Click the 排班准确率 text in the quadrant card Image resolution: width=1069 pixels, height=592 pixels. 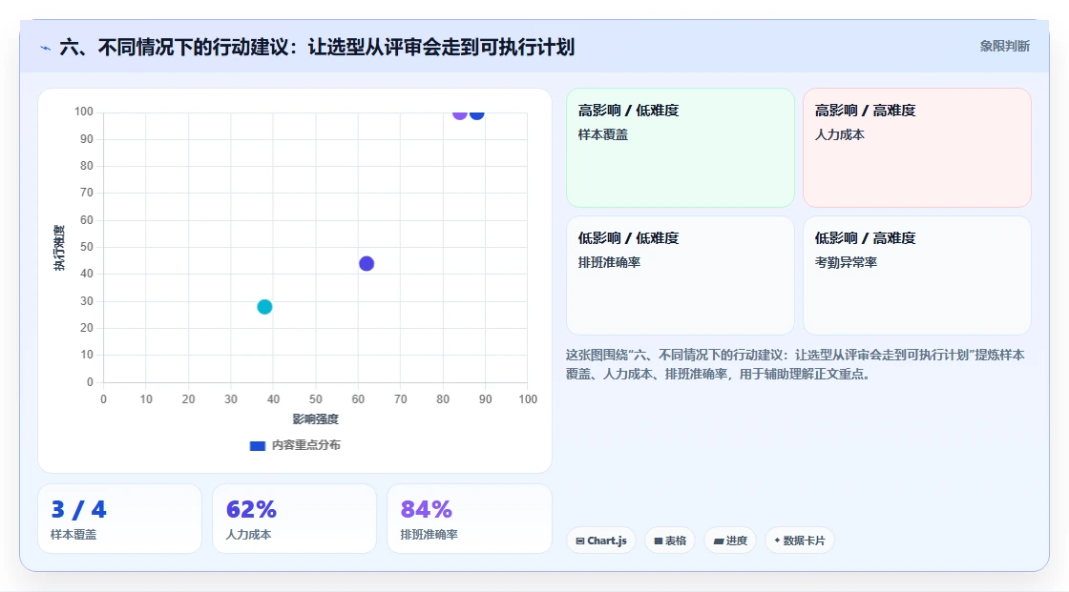(x=609, y=262)
